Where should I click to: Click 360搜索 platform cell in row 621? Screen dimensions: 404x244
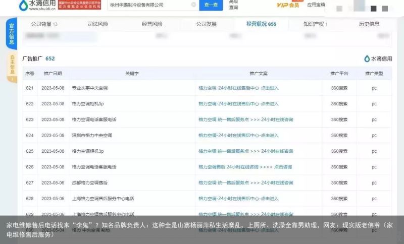point(339,88)
